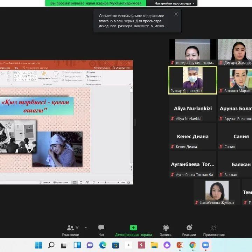Expand the arrow next to Участники

pyautogui.click(x=86, y=227)
